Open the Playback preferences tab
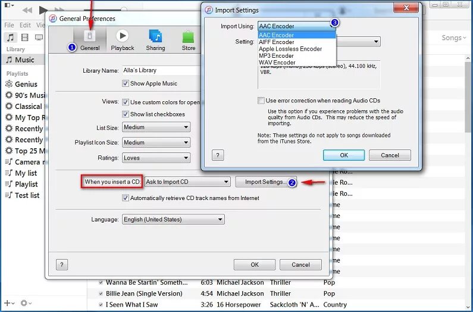 [122, 40]
